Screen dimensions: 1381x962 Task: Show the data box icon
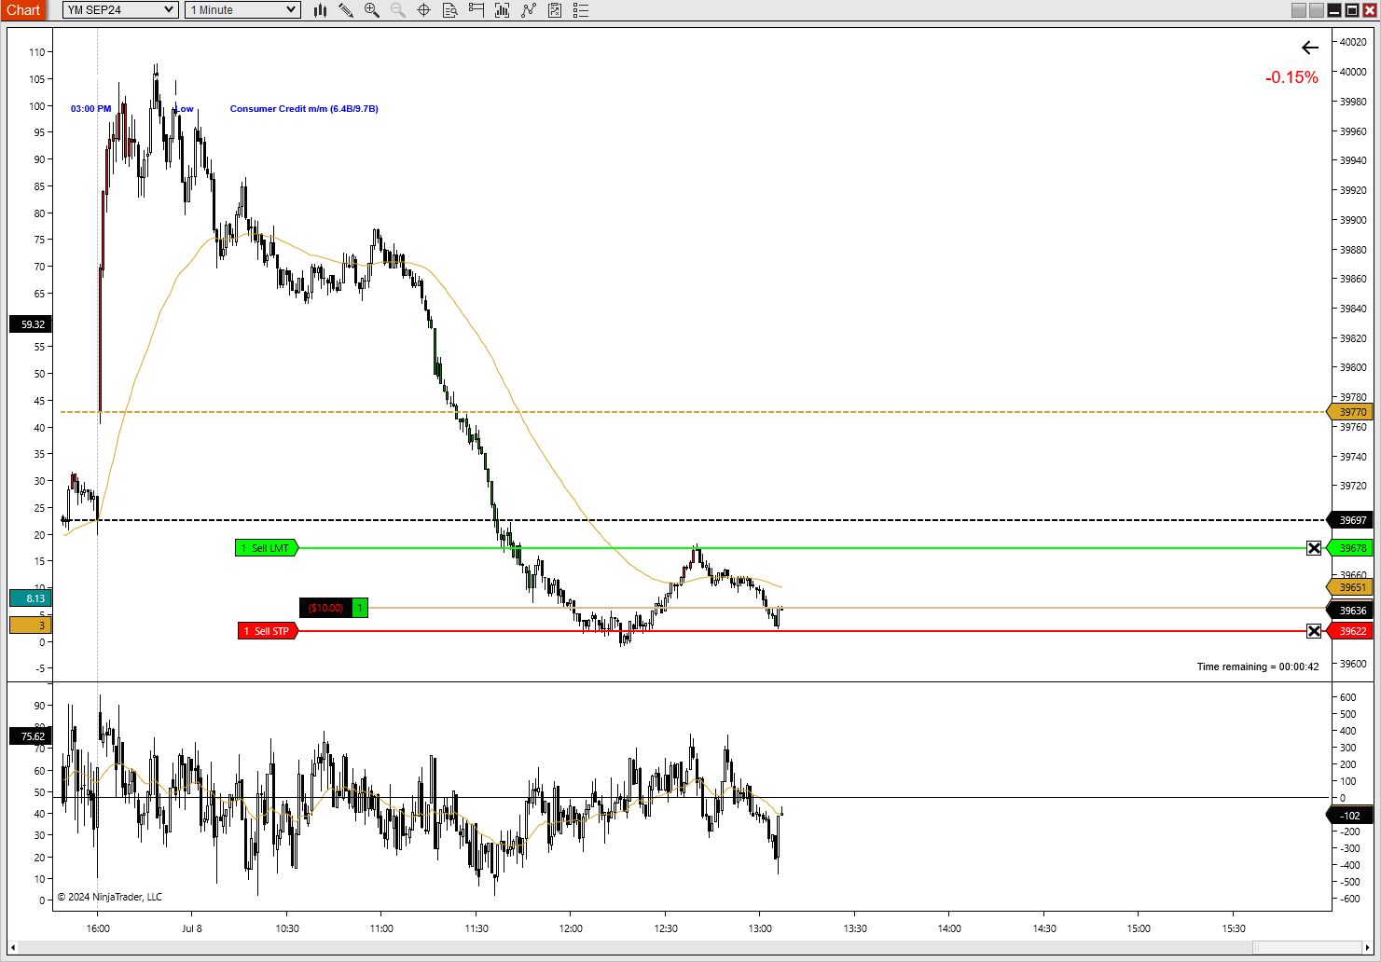(450, 10)
